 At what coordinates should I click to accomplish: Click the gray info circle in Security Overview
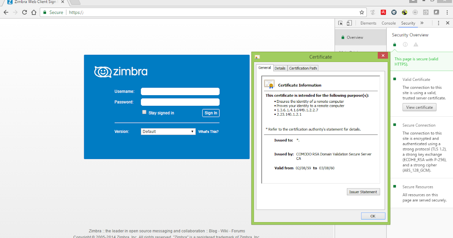tap(405, 45)
